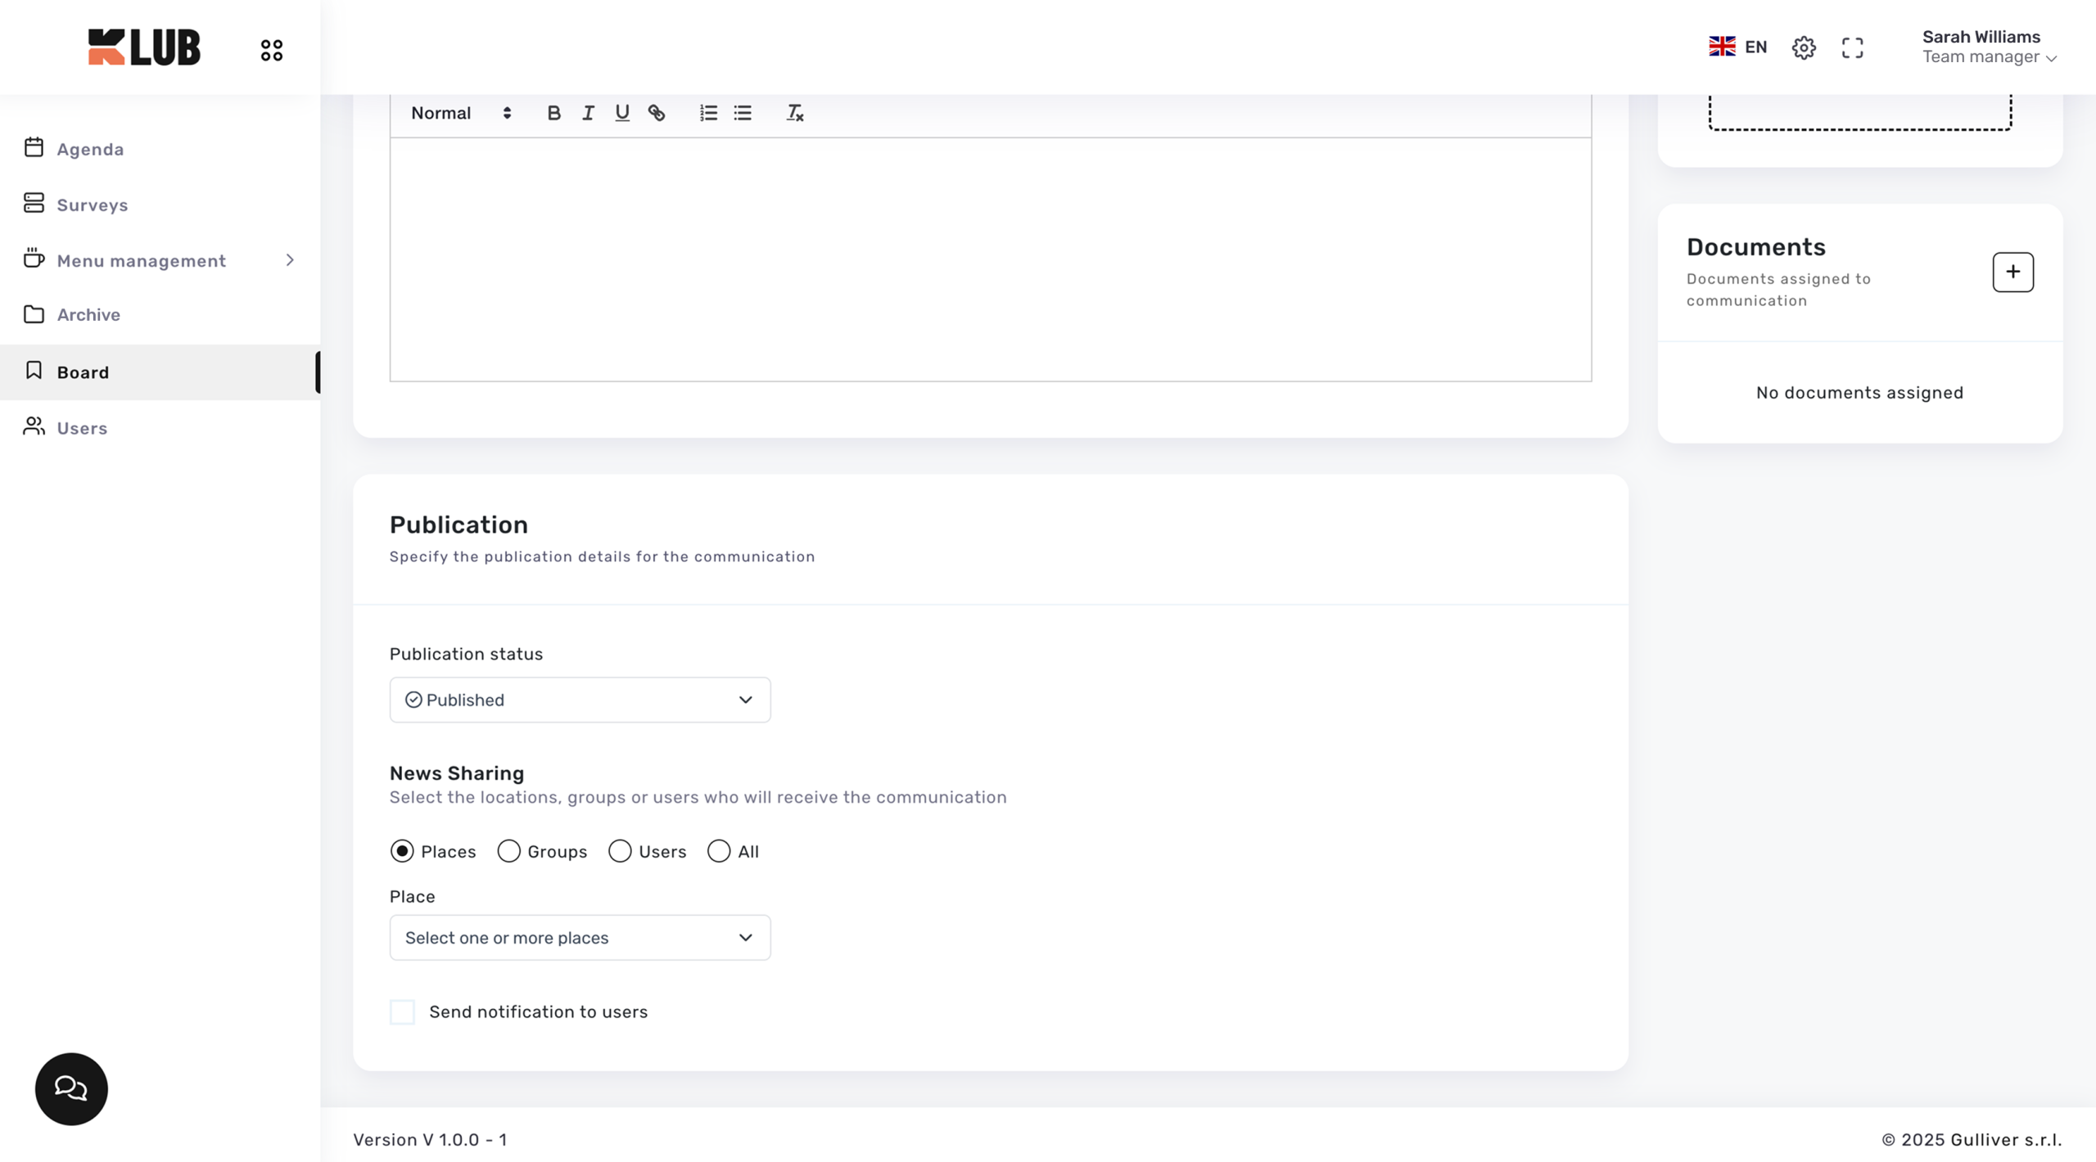Enable Send notification to users checkbox
The image size is (2096, 1162).
pyautogui.click(x=402, y=1011)
